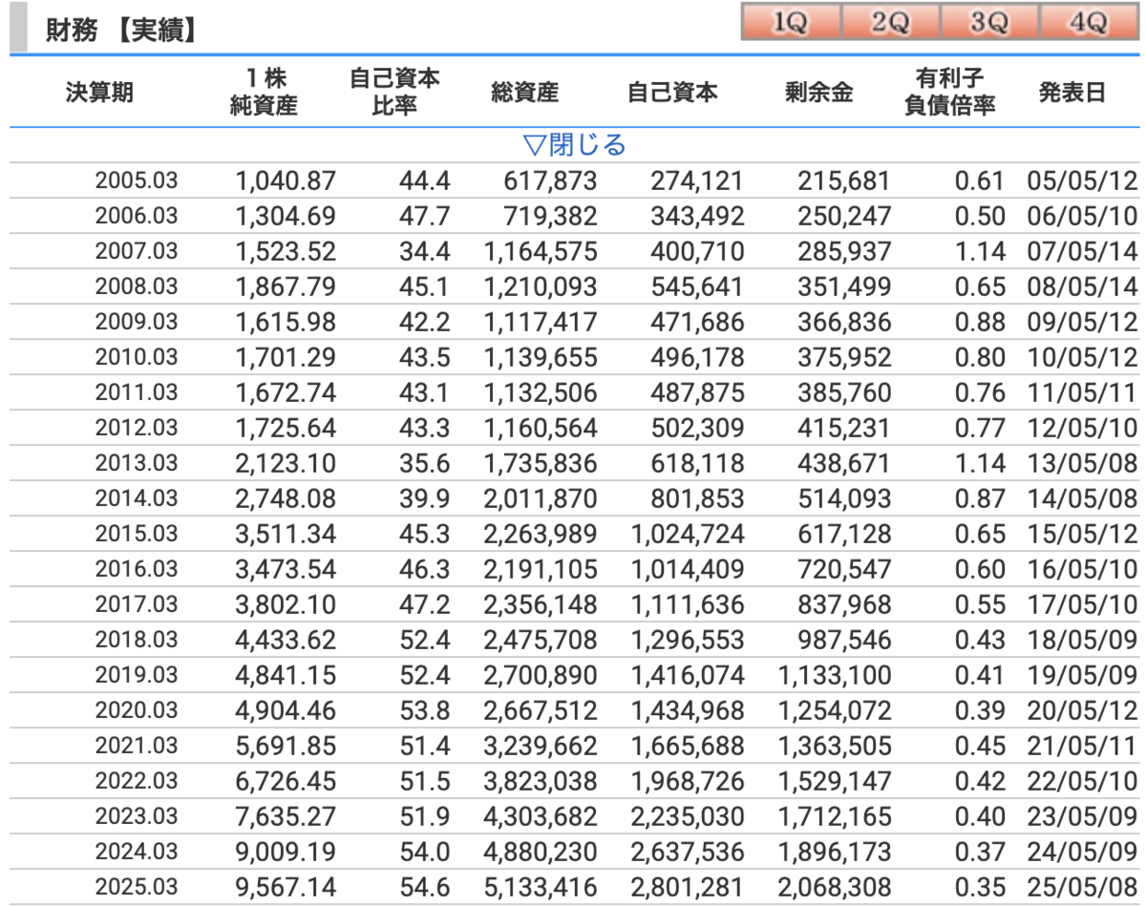Select the 2023.03 period cell
The width and height of the screenshot is (1146, 906).
tap(137, 816)
